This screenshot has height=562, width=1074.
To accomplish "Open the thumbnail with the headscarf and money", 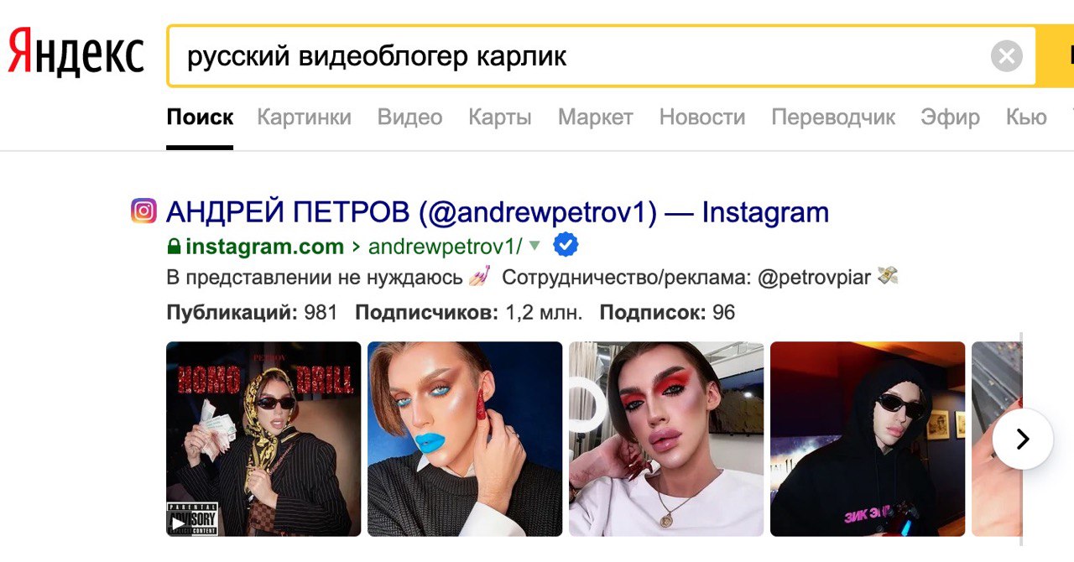I will [263, 439].
